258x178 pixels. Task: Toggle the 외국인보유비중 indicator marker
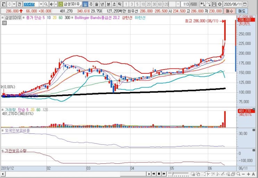pyautogui.click(x=2, y=131)
